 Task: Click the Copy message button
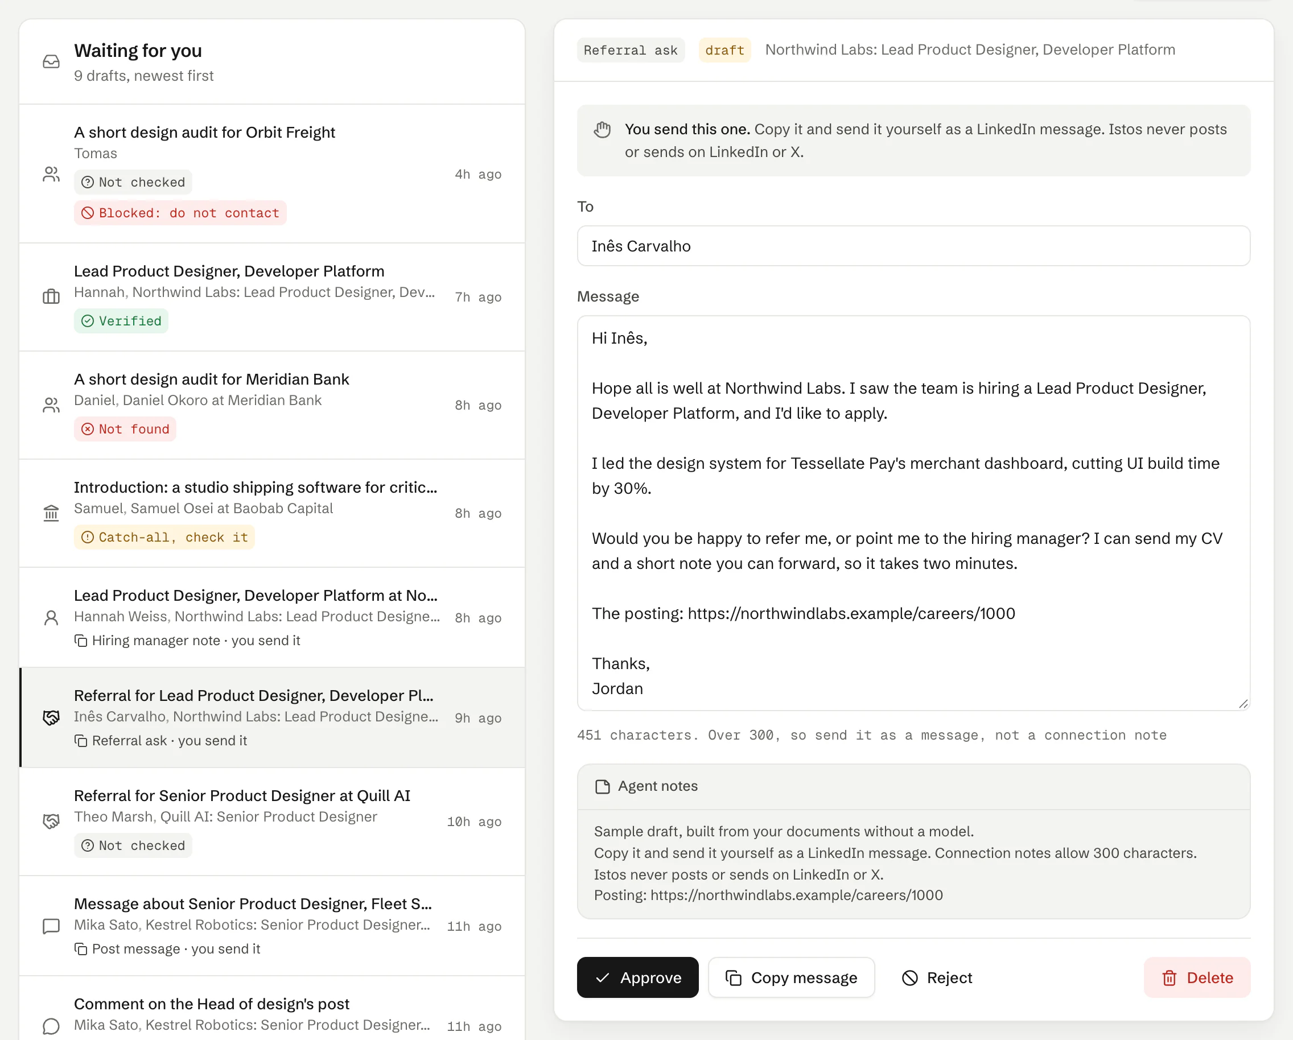pos(791,977)
